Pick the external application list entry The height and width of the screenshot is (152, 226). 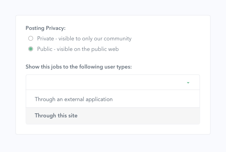pos(113,99)
